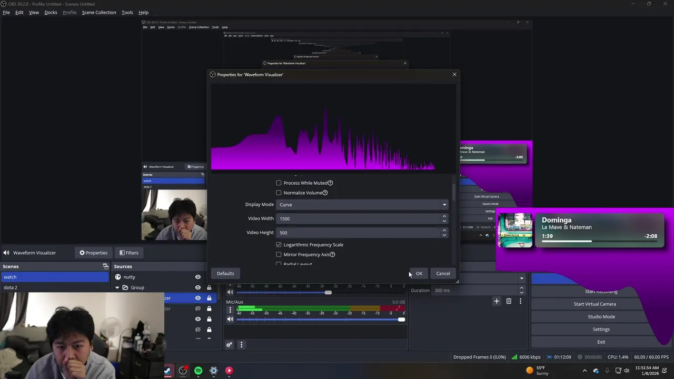Open the Scene Collection menu
The image size is (674, 379).
click(x=98, y=12)
